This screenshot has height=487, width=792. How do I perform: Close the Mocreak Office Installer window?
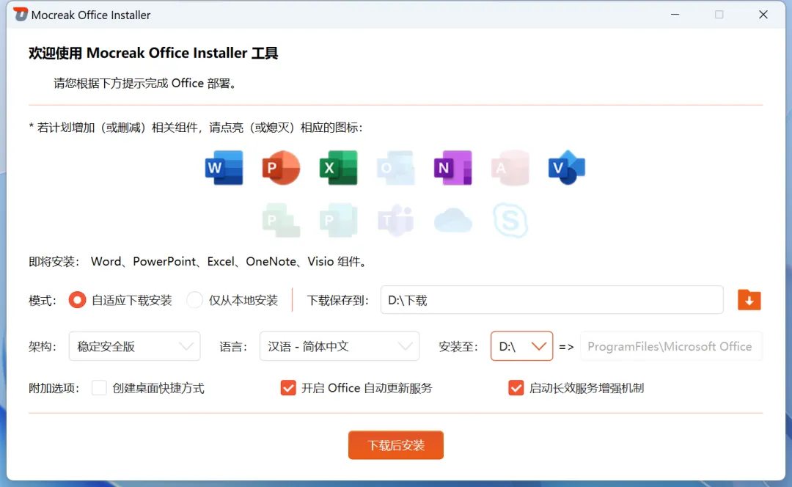763,15
